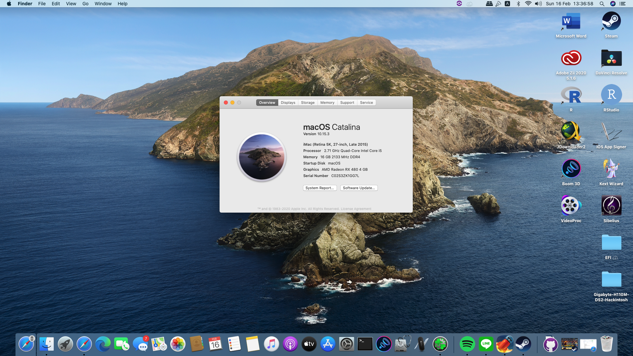The width and height of the screenshot is (633, 356).
Task: Select the EFI folder on desktop
Action: click(x=611, y=243)
